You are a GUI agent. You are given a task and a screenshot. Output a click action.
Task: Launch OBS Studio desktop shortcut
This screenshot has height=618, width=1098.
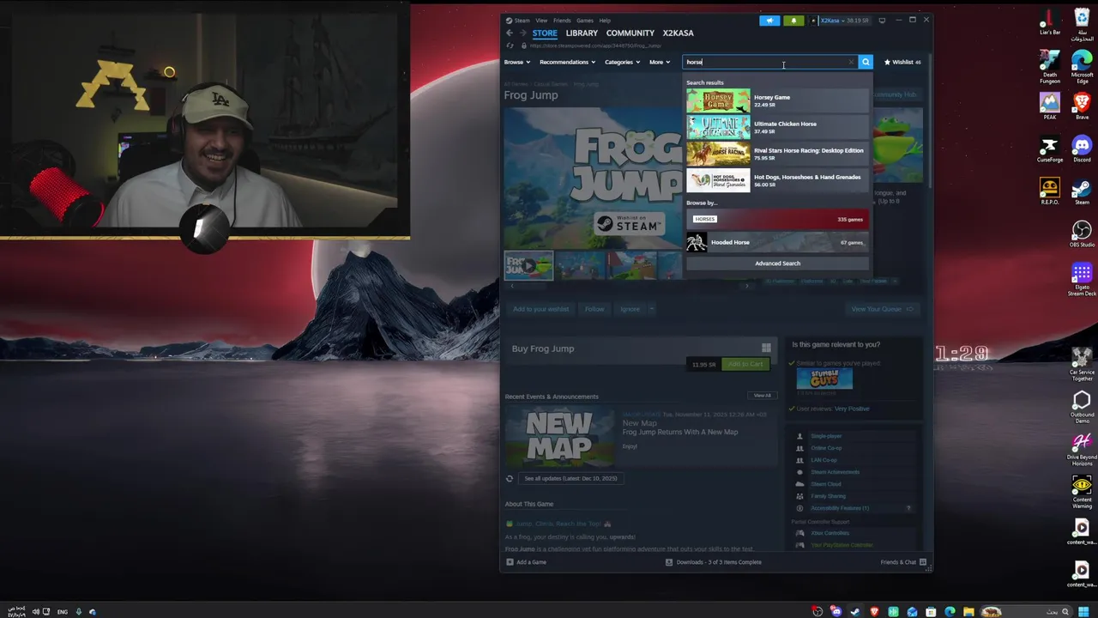point(1082,234)
